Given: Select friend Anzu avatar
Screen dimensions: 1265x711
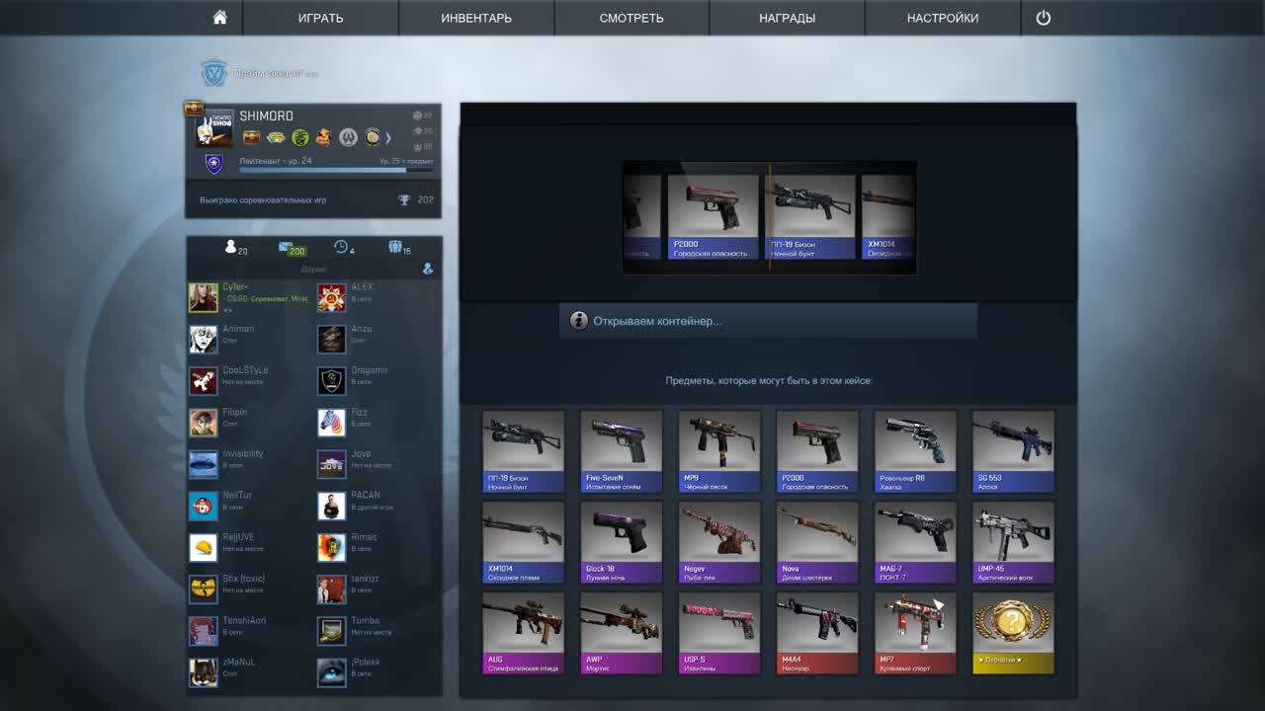Looking at the screenshot, I should [x=331, y=339].
